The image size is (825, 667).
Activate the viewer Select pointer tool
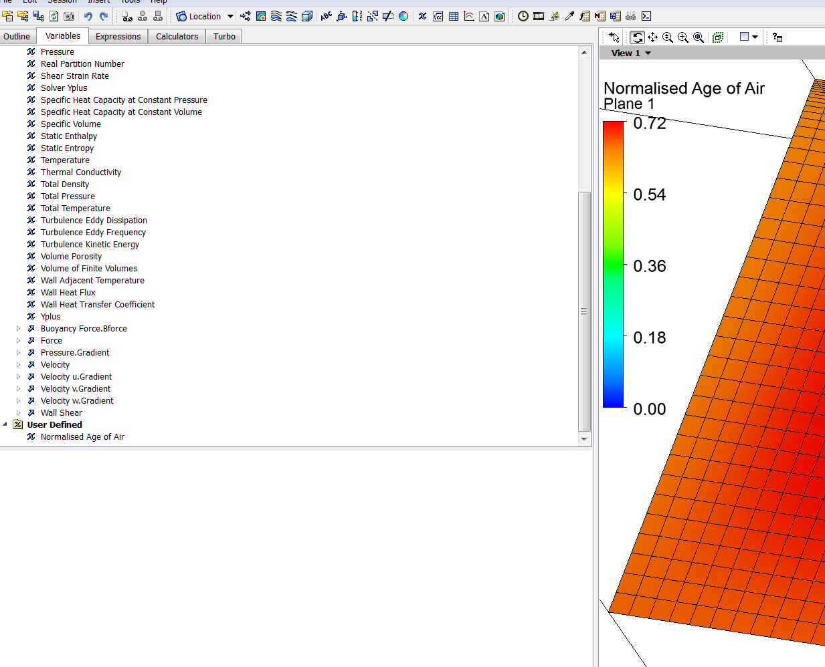614,37
